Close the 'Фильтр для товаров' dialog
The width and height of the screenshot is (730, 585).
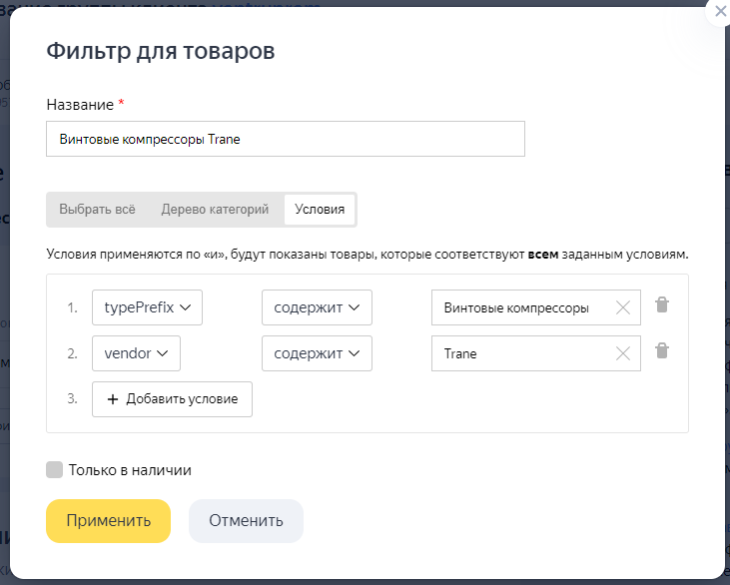click(720, 11)
